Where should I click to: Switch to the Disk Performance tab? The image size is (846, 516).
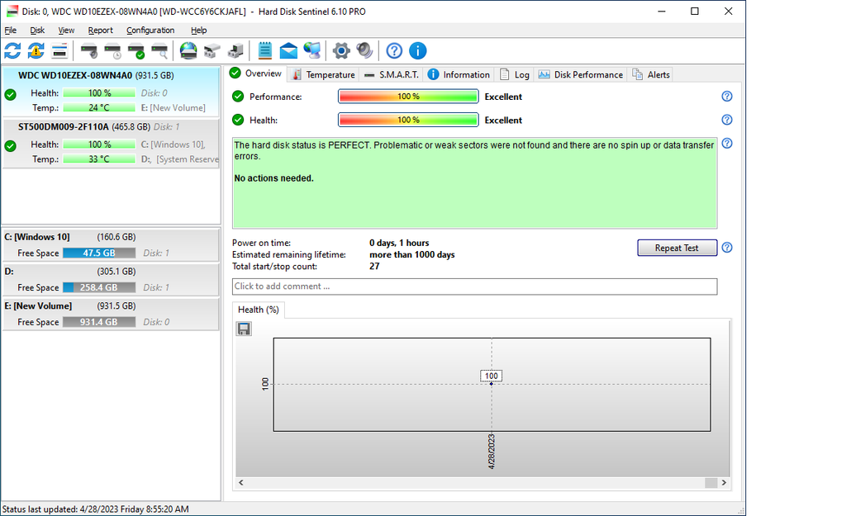tap(581, 74)
